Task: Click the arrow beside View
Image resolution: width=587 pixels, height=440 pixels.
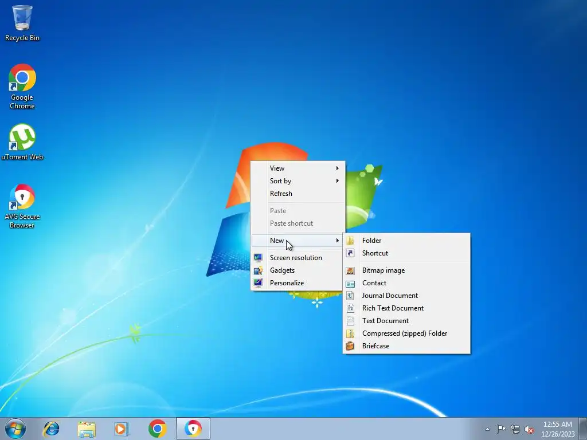Action: point(337,168)
